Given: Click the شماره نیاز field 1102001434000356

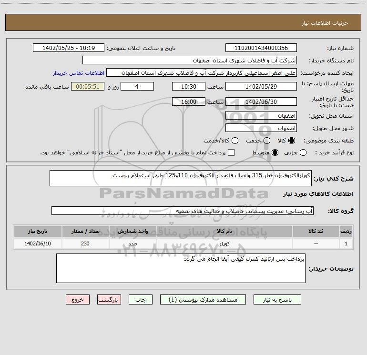Looking at the screenshot, I should 261,48.
